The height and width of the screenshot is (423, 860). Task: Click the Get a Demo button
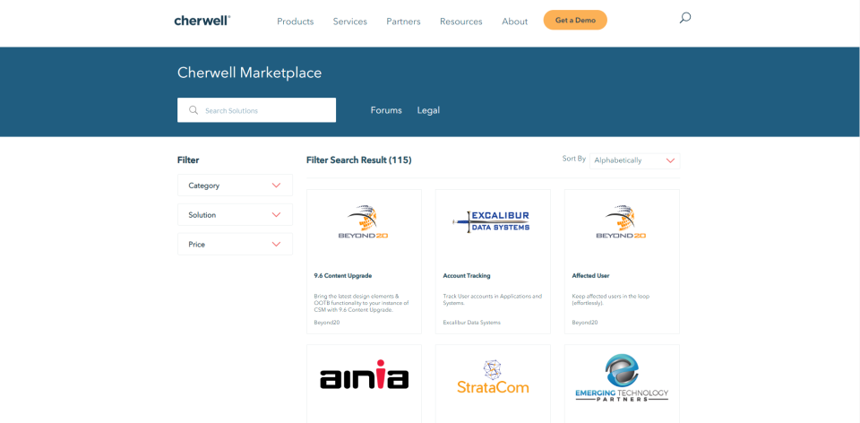(x=575, y=20)
